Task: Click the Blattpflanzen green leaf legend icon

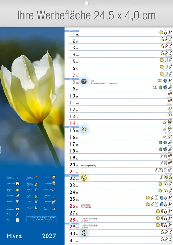Action: [x=36, y=196]
